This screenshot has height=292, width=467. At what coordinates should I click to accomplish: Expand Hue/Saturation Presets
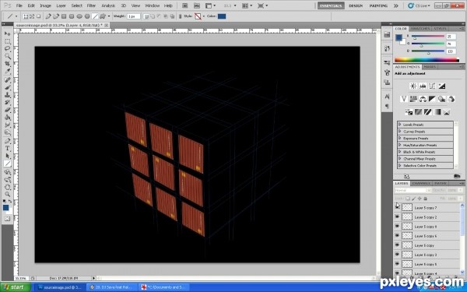click(400, 145)
